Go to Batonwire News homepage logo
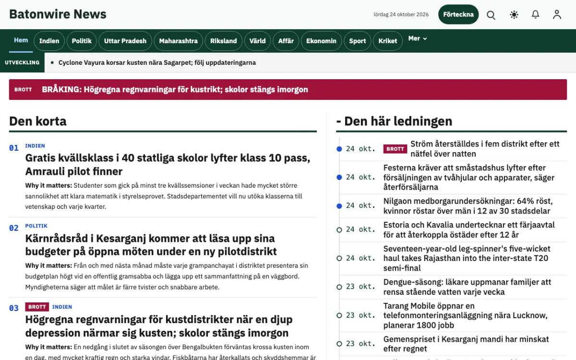Screen dimensions: 576x360 (x=58, y=14)
